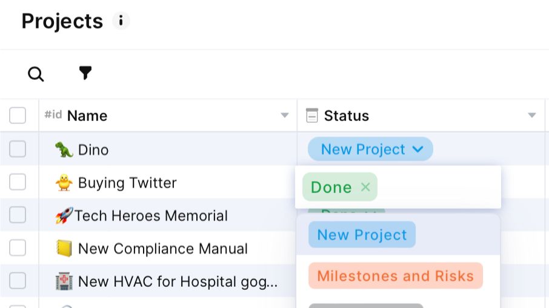The height and width of the screenshot is (308, 549).
Task: Toggle the select-all checkbox in header
Action: 18,116
